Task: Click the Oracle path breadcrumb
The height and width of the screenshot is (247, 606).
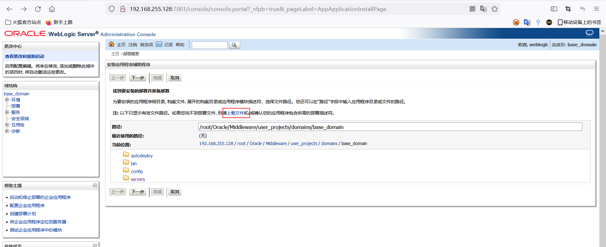Action: (256, 143)
